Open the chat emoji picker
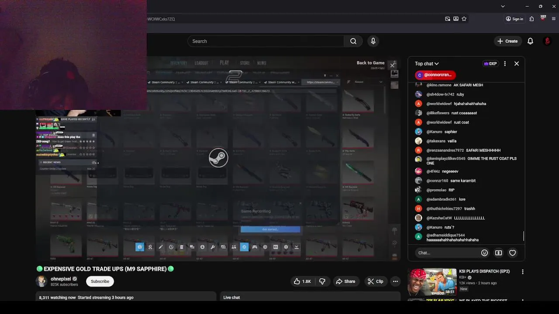The width and height of the screenshot is (559, 314). [484, 253]
